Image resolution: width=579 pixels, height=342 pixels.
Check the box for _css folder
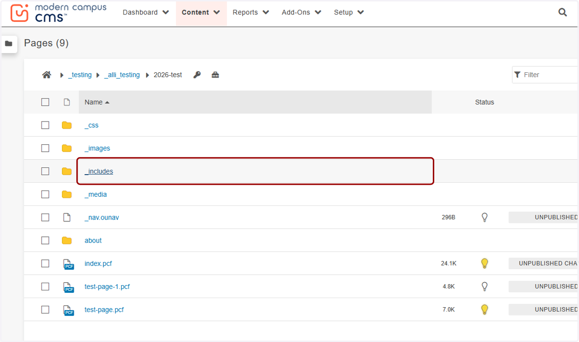coord(45,125)
